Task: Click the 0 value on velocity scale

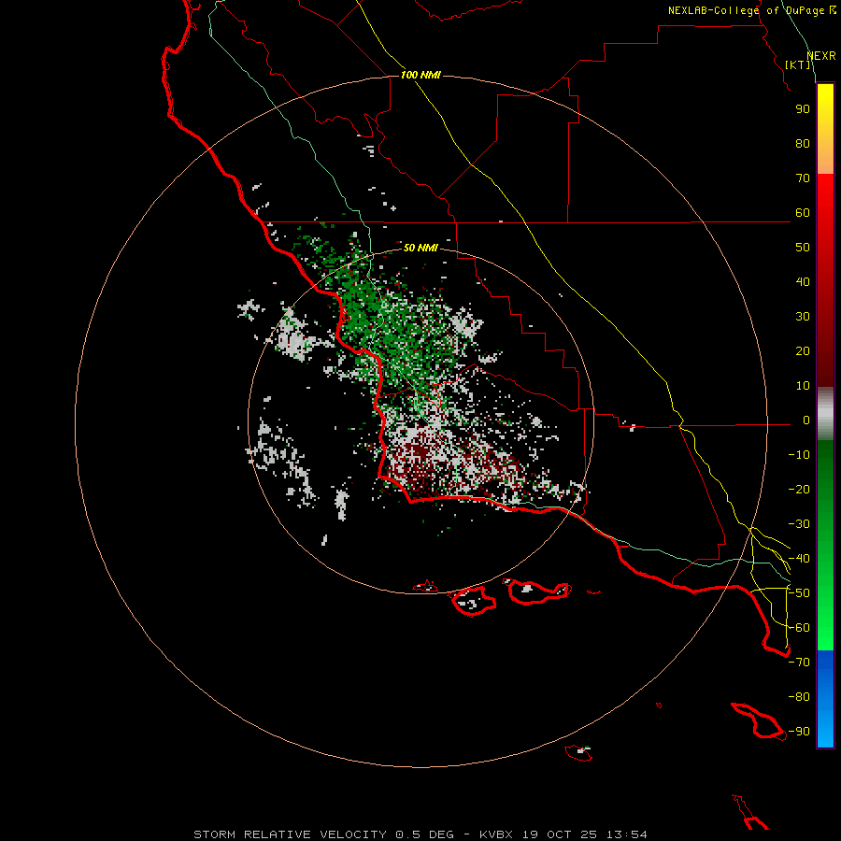Action: (x=806, y=420)
